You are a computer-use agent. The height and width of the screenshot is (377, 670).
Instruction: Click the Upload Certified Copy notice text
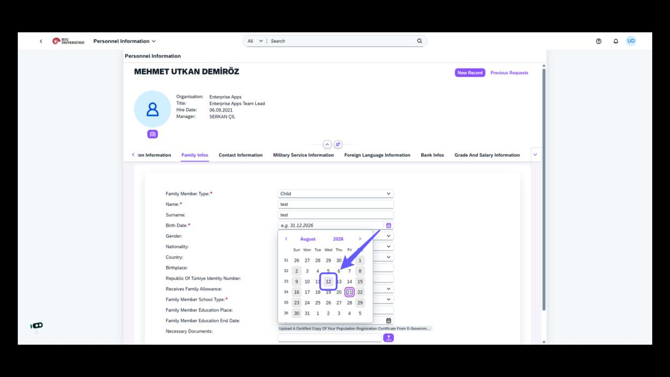[355, 328]
